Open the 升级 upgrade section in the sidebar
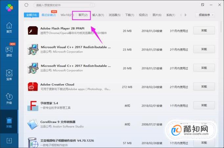 (9, 99)
